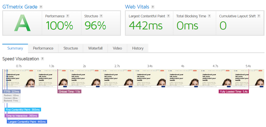
Task: Select the filmstrip frame at 4s
Action: 182,78
